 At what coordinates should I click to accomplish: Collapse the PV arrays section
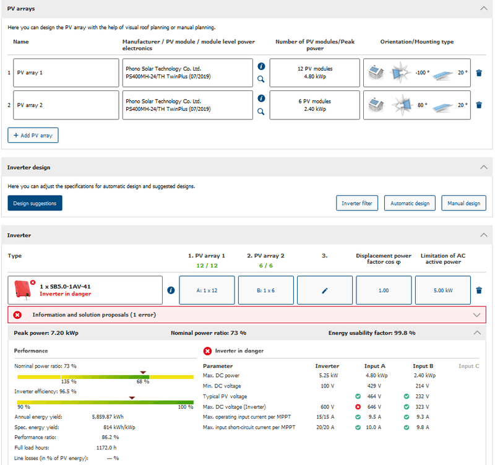(483, 9)
